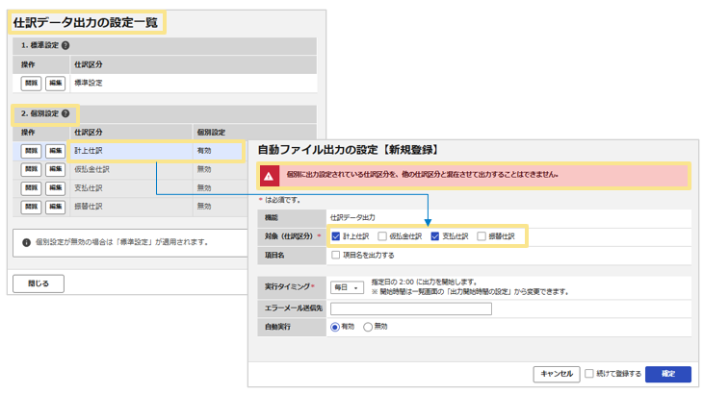This screenshot has height=394, width=703.
Task: Select 無効 radio for 自動実行
Action: tap(368, 327)
